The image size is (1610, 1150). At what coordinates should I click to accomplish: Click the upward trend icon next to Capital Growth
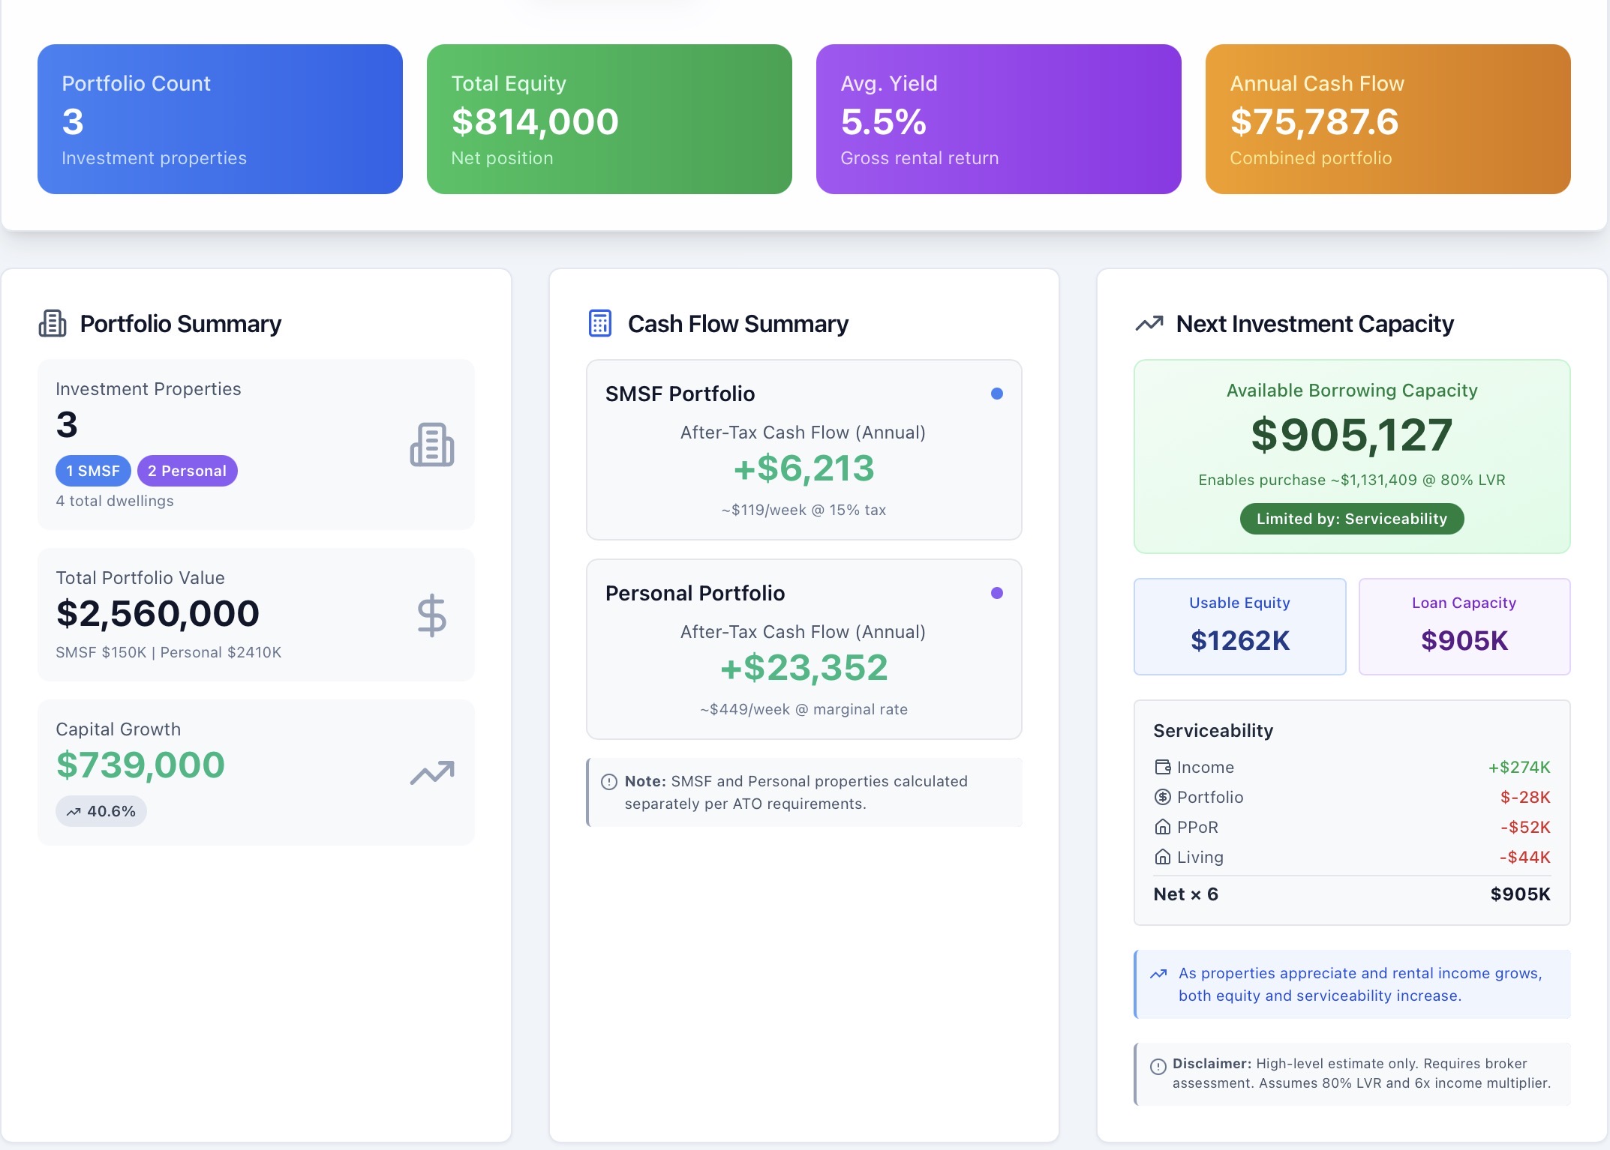[x=431, y=772]
